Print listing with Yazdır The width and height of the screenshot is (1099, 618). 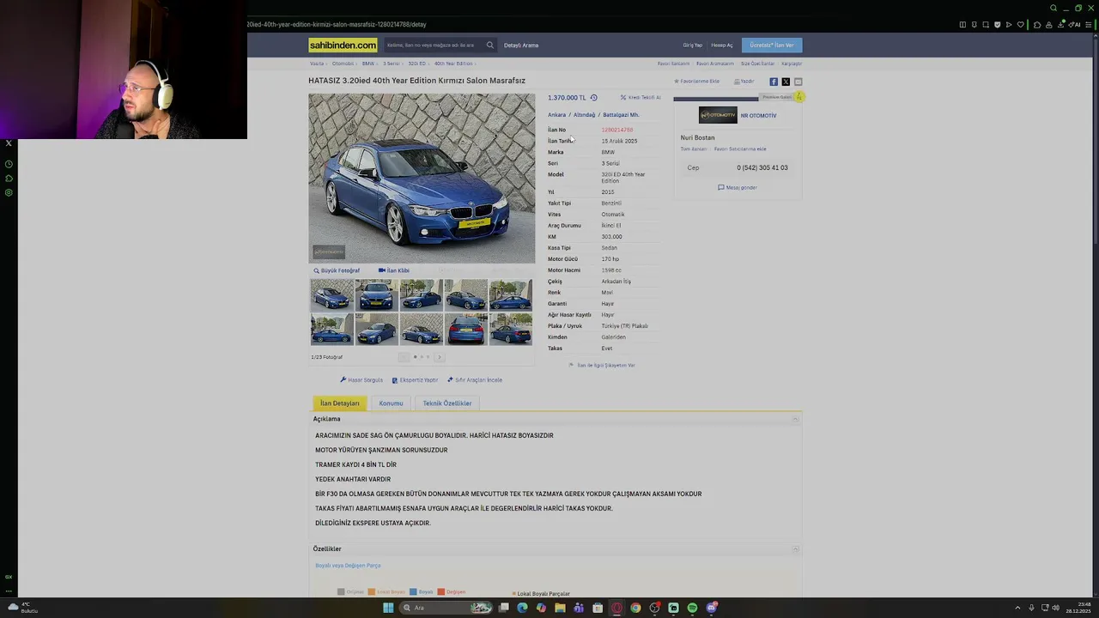[744, 82]
